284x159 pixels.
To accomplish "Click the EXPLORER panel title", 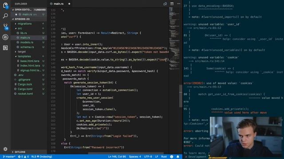I will (x=21, y=4).
